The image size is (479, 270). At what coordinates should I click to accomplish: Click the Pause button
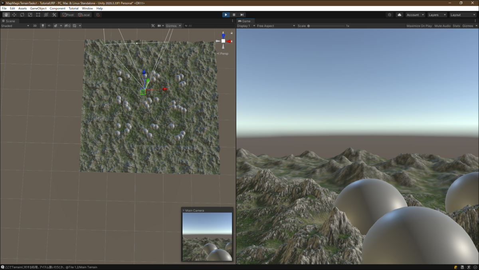pyautogui.click(x=234, y=15)
